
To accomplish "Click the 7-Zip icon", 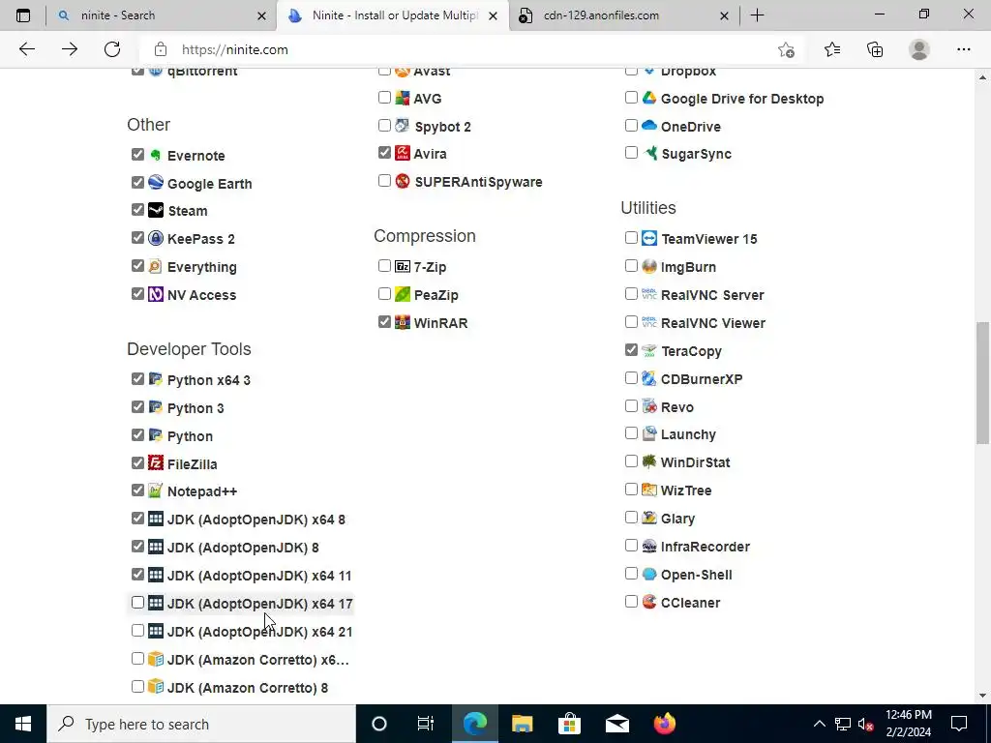I will tap(402, 266).
